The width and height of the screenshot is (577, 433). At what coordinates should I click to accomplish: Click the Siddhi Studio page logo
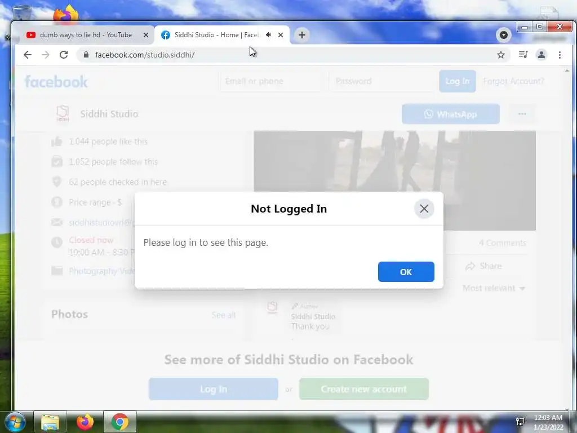pos(63,113)
